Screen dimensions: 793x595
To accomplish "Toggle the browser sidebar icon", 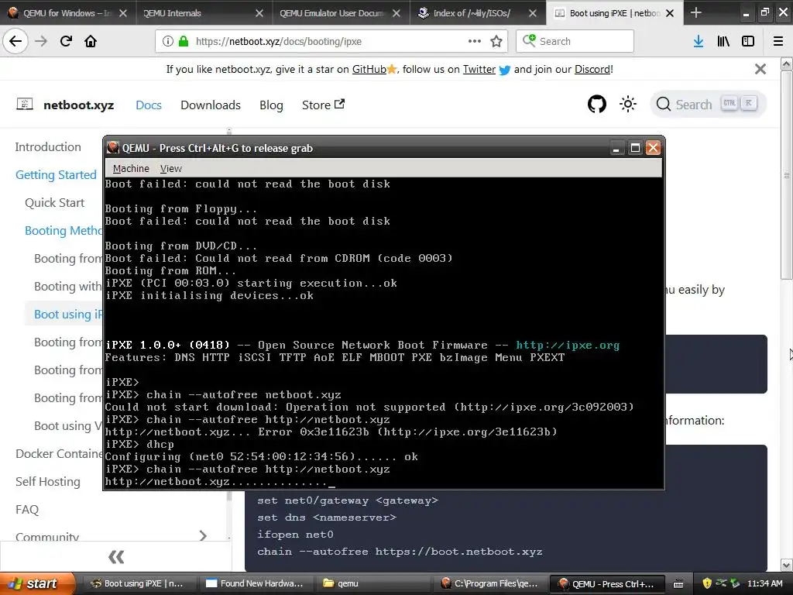I will [748, 41].
